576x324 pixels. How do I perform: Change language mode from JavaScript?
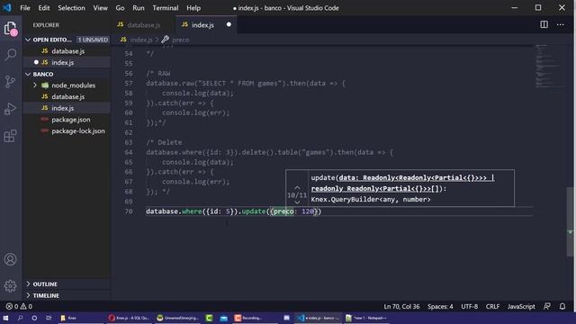point(521,306)
